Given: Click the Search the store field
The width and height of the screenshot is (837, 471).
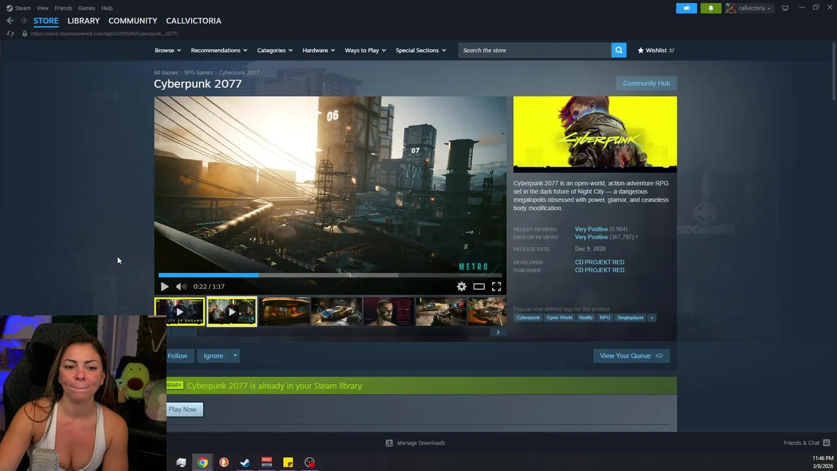Looking at the screenshot, I should pyautogui.click(x=535, y=50).
